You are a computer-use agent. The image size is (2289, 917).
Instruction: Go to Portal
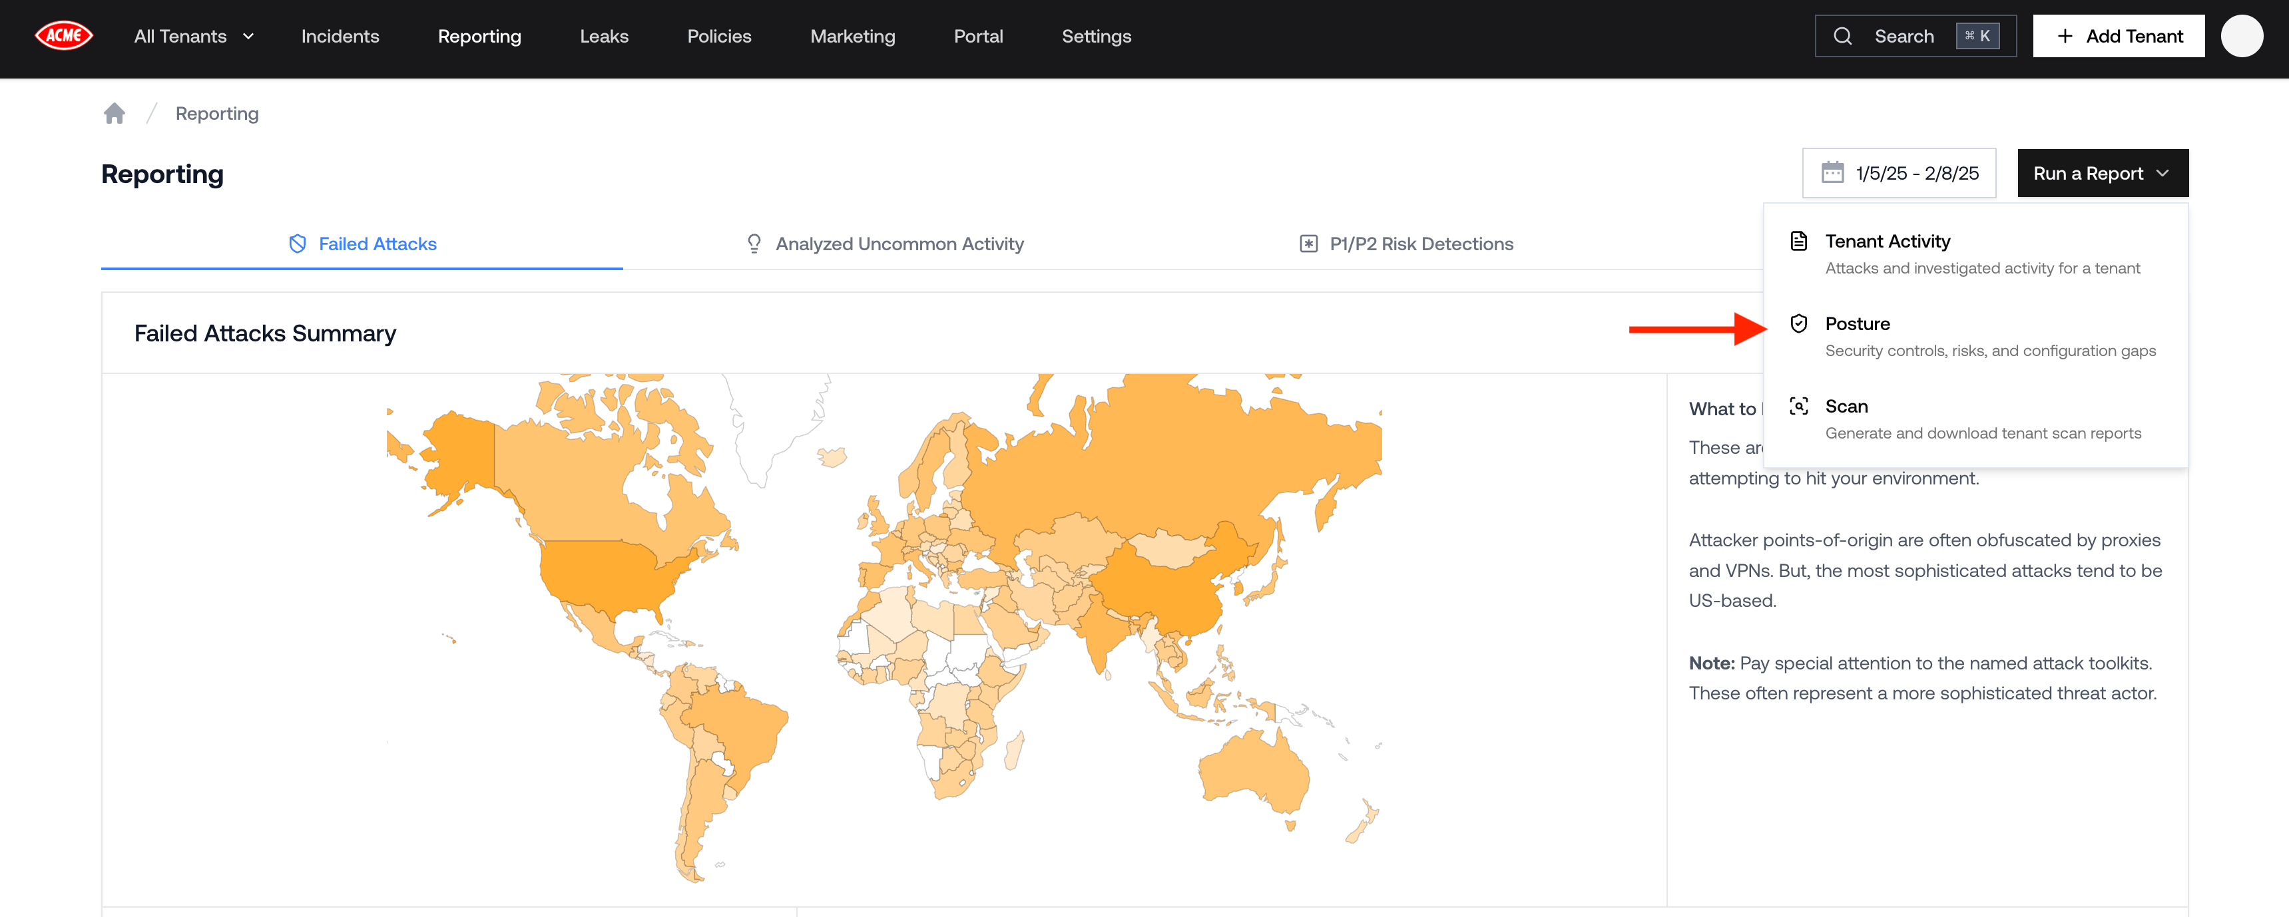coord(978,37)
